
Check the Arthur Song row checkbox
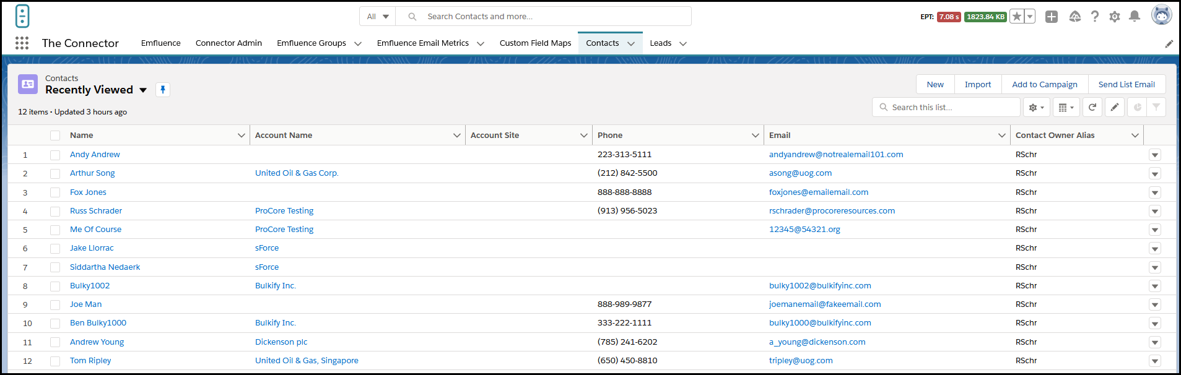(55, 174)
